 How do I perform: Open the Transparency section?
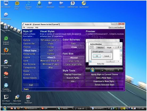(x=31, y=68)
